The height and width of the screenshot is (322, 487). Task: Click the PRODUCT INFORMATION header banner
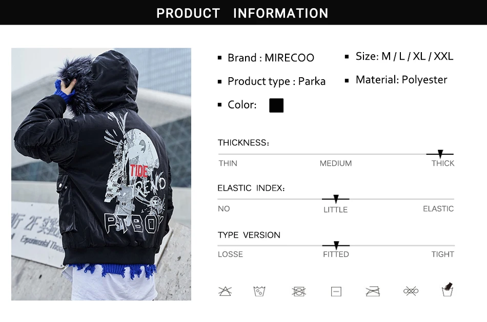[243, 12]
